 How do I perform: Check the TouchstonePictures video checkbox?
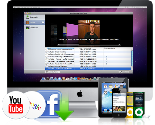click(46, 64)
